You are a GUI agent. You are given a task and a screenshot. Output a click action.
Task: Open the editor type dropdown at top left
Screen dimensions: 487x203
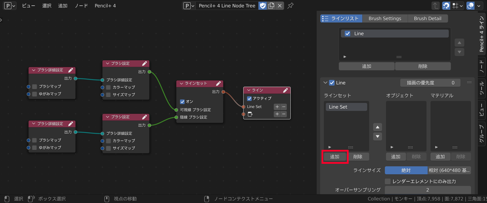10,6
